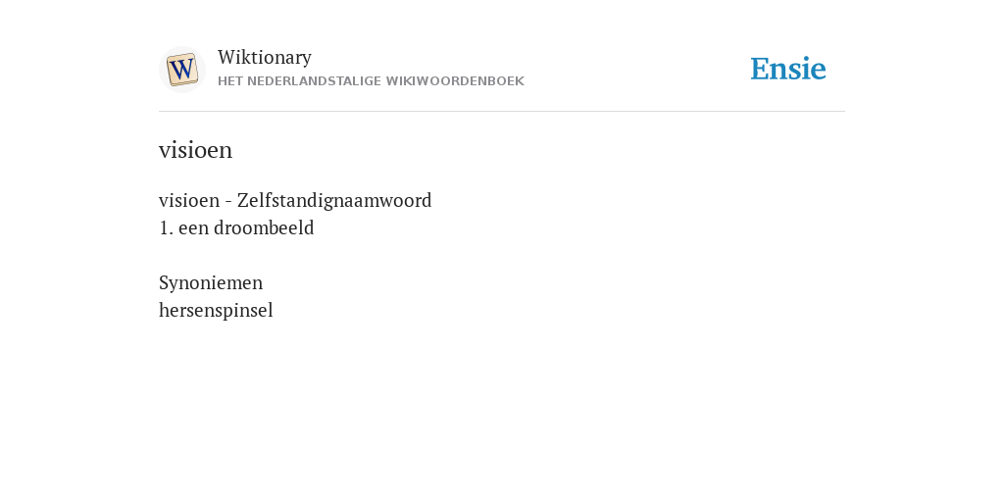Image resolution: width=1004 pixels, height=502 pixels.
Task: Click the definition number 1.
Action: (x=166, y=227)
